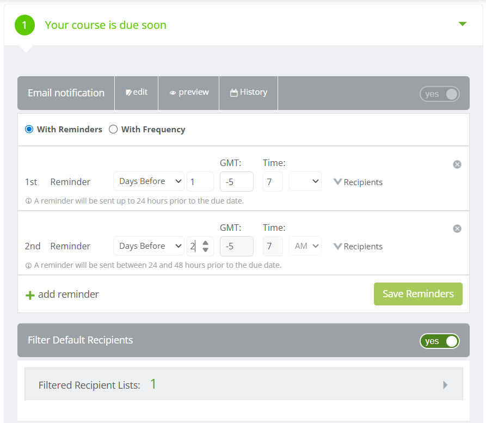The height and width of the screenshot is (423, 486).
Task: Remove the 2nd Reminder with the X icon
Action: 457,229
